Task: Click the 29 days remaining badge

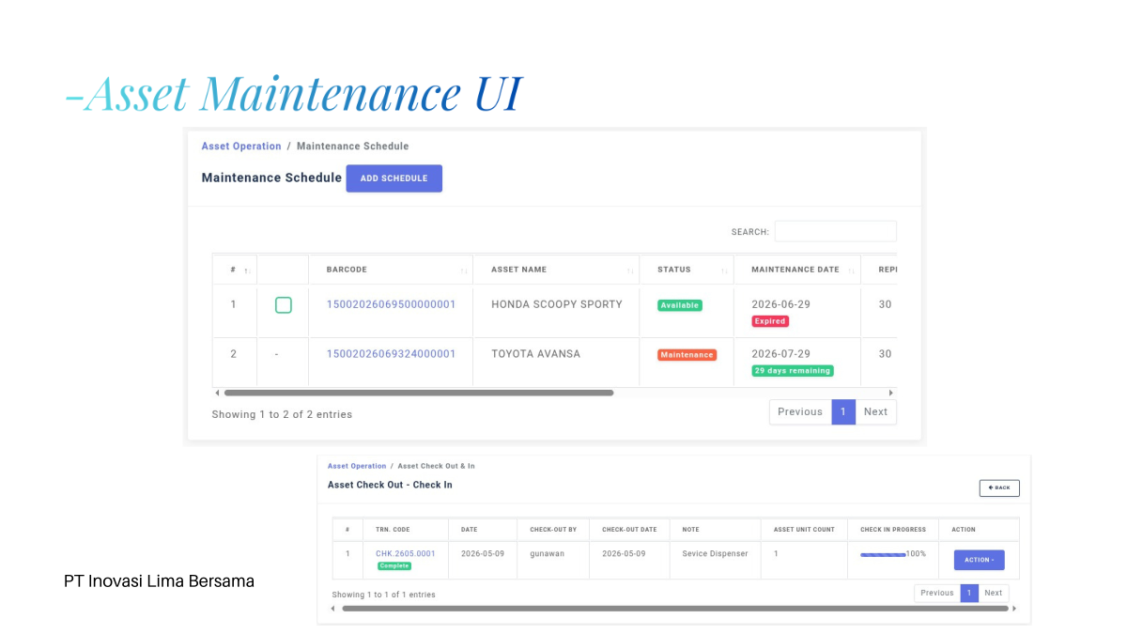Action: (793, 371)
